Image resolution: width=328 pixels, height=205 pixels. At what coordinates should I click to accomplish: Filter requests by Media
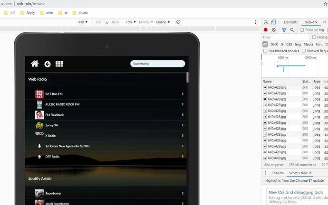308,44
